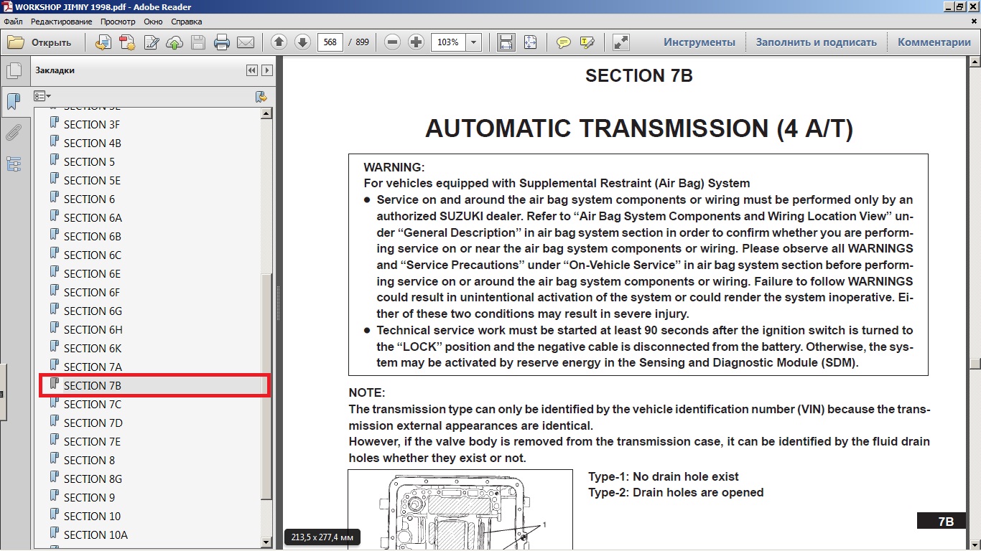Image resolution: width=981 pixels, height=551 pixels.
Task: Open the zoom percentage dropdown
Action: (473, 42)
